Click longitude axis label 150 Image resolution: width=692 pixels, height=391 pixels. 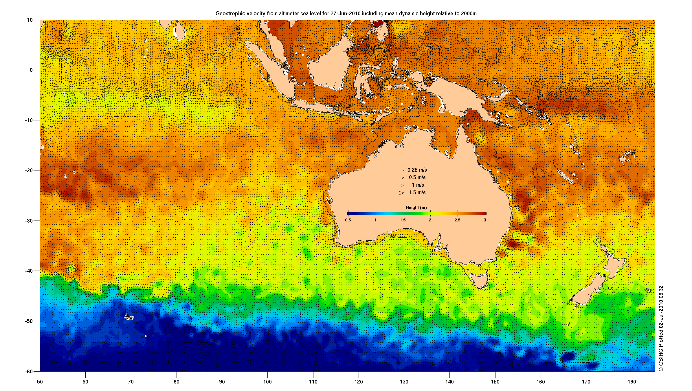[495, 381]
